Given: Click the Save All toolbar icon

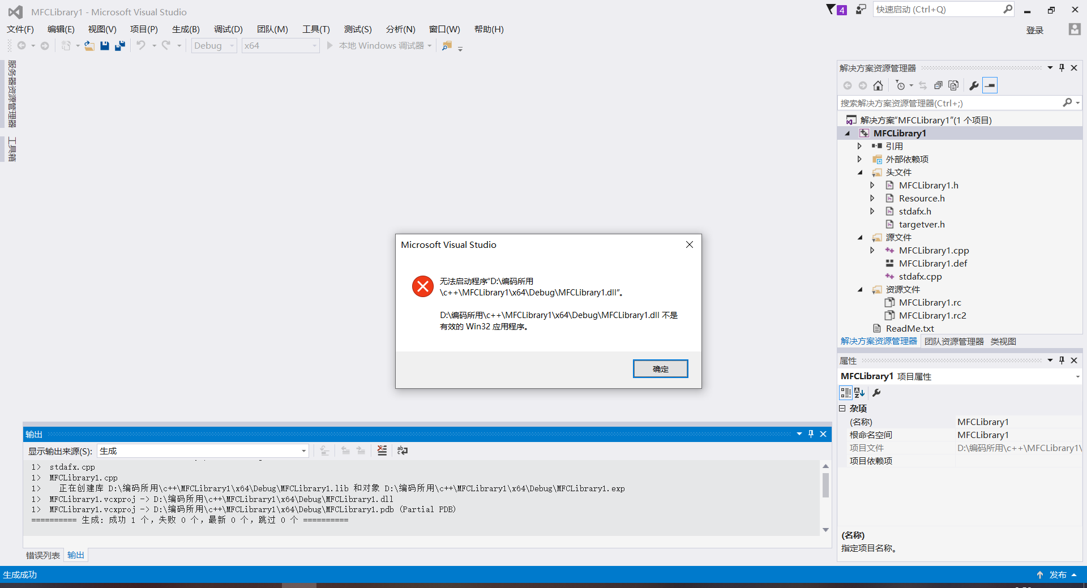Looking at the screenshot, I should (x=119, y=46).
